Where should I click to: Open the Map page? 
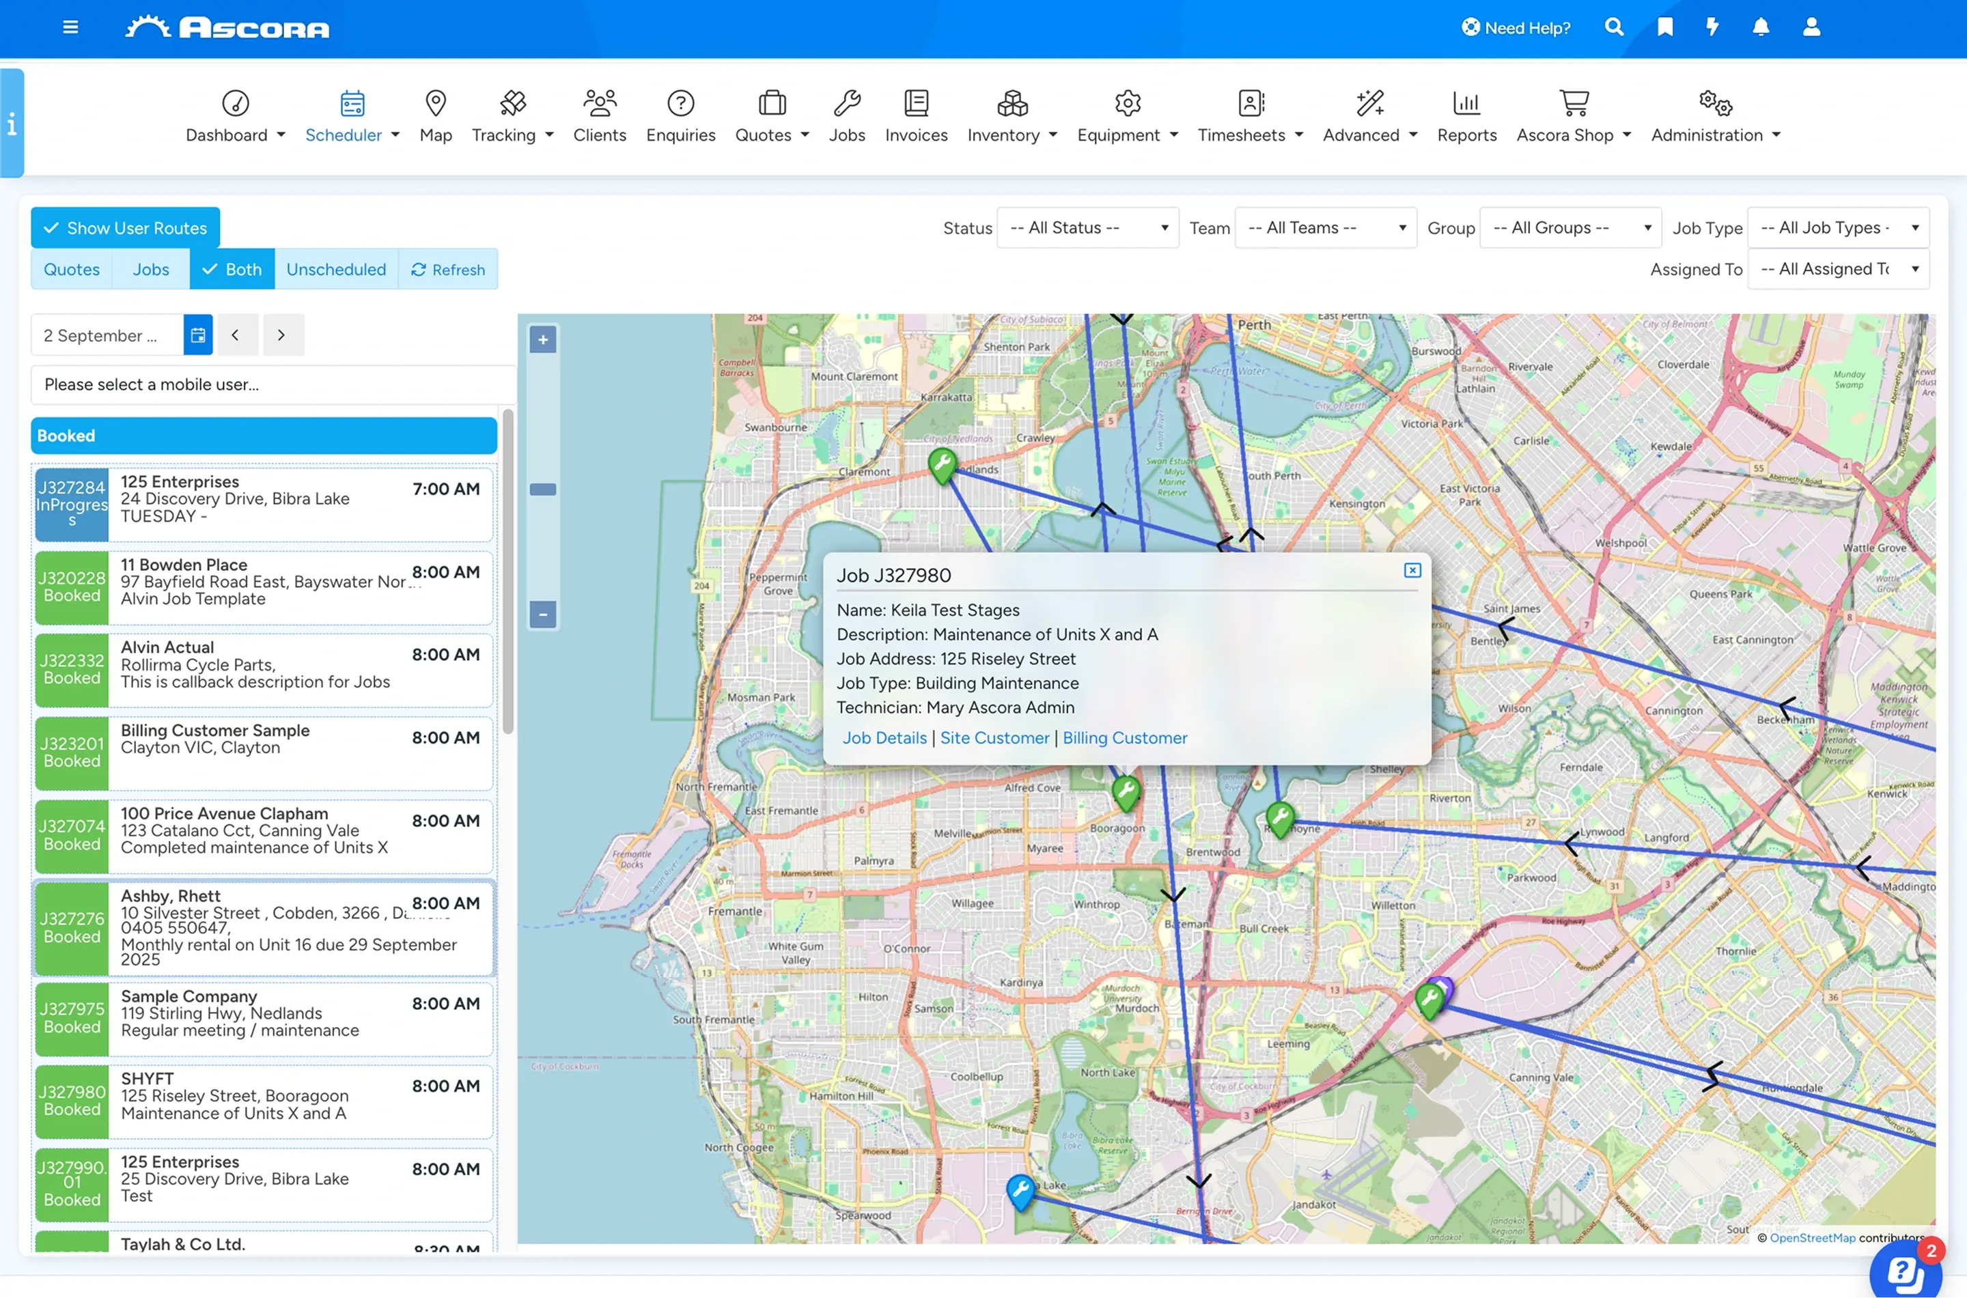coord(436,116)
